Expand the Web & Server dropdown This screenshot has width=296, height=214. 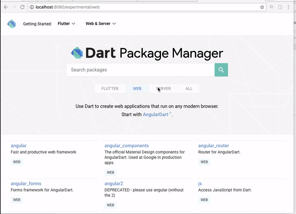pos(101,24)
